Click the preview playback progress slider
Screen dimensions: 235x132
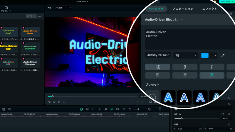point(92,97)
